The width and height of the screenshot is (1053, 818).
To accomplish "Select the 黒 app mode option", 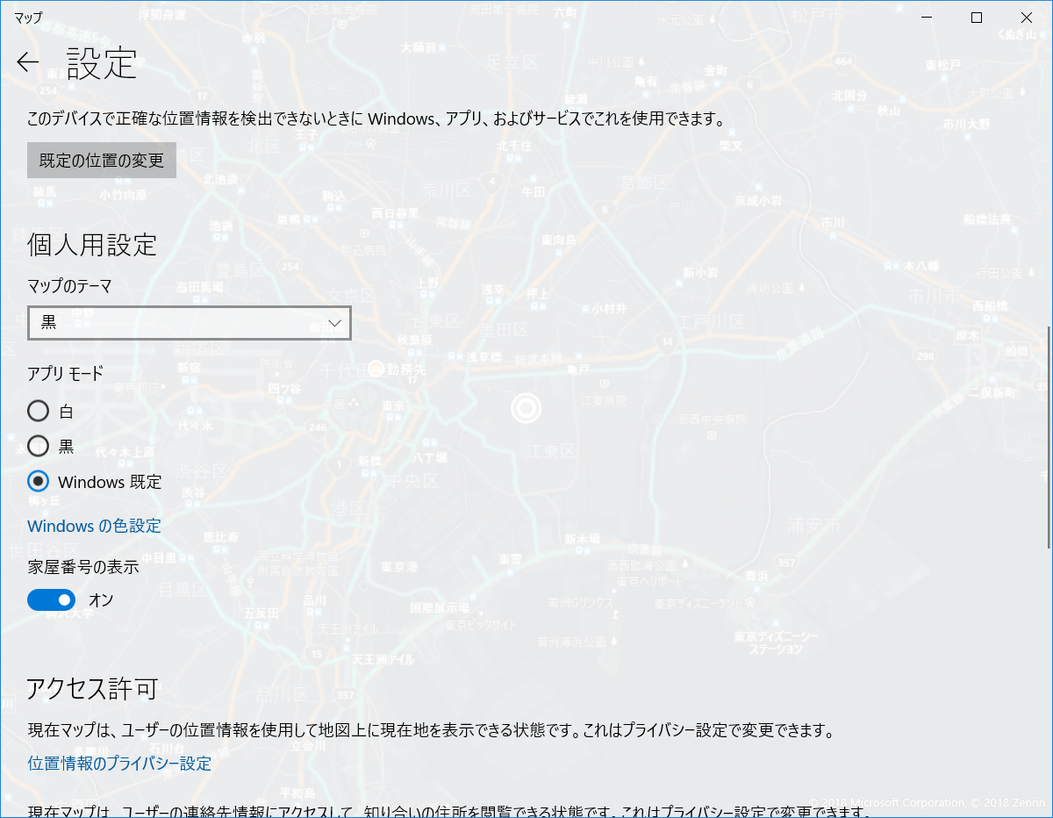I will tap(38, 446).
